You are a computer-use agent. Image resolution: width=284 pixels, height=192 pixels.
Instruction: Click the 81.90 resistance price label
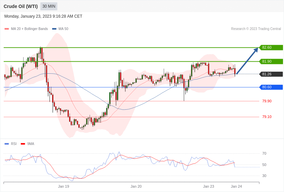pyautogui.click(x=271, y=61)
